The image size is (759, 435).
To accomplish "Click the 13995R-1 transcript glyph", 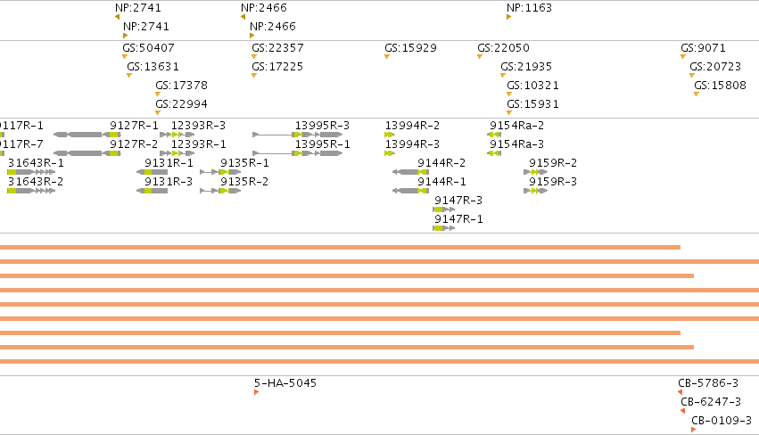I will point(298,153).
